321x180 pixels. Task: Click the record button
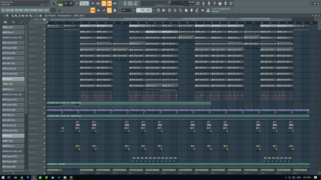(77, 4)
